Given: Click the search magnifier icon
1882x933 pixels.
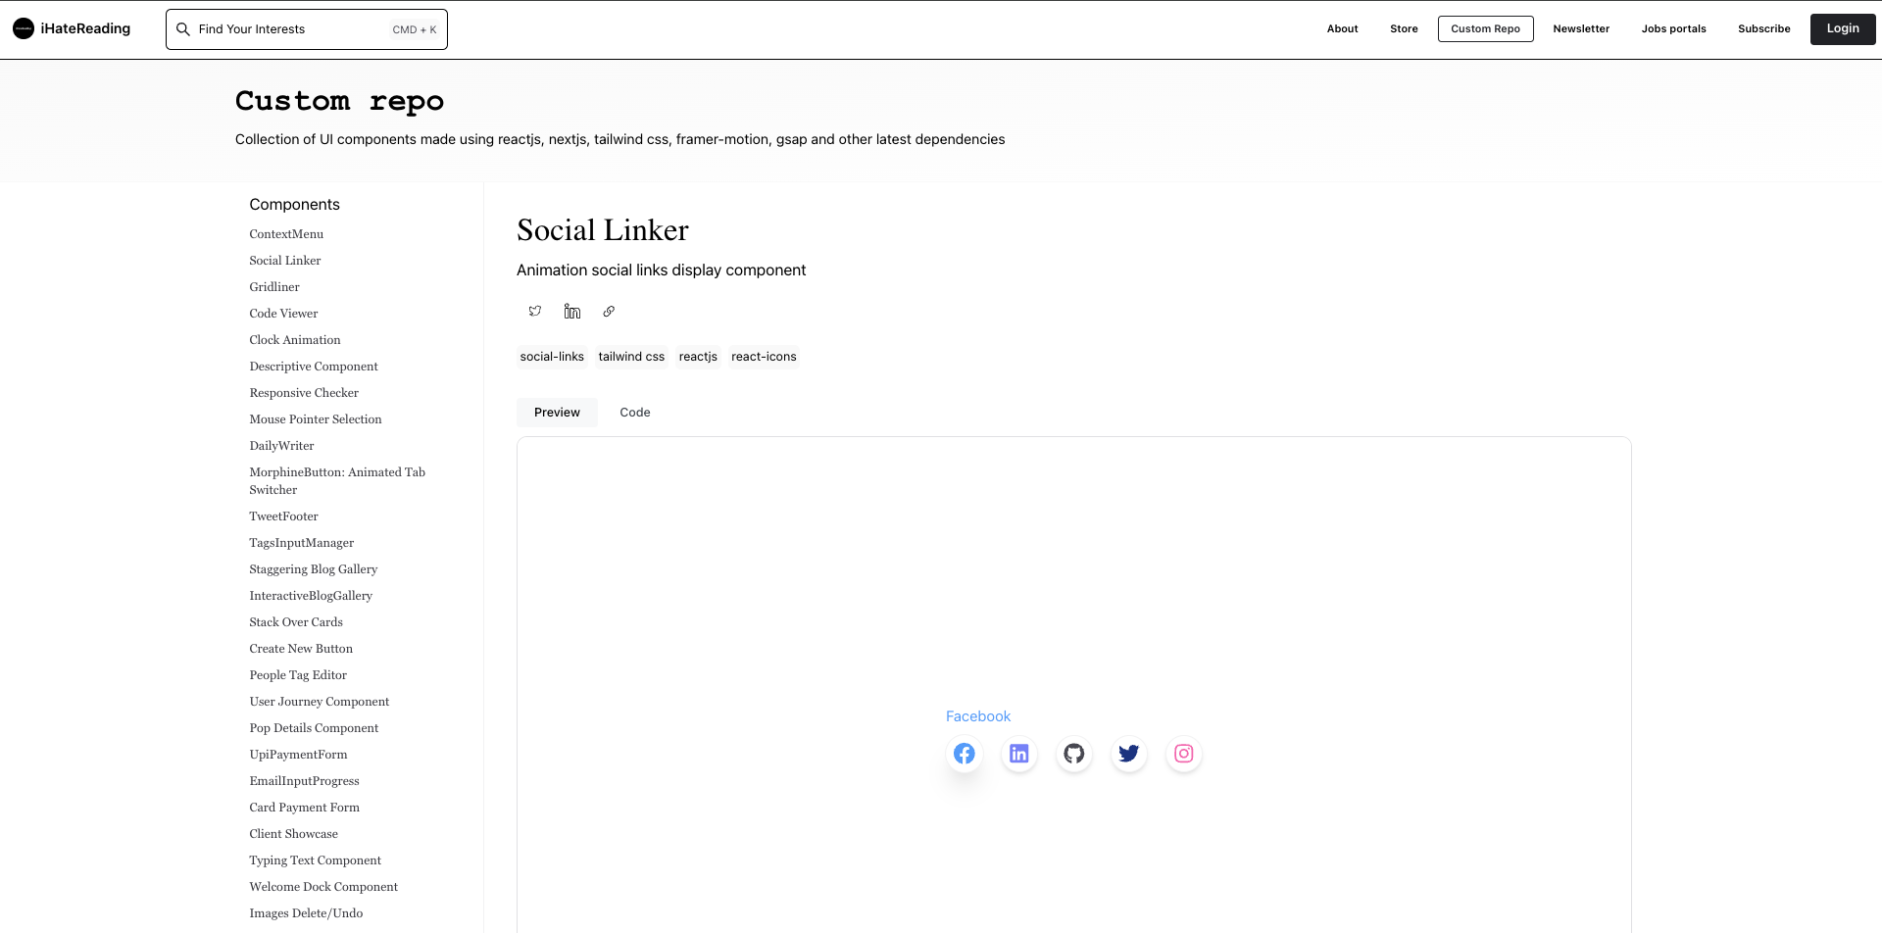Looking at the screenshot, I should (x=182, y=29).
